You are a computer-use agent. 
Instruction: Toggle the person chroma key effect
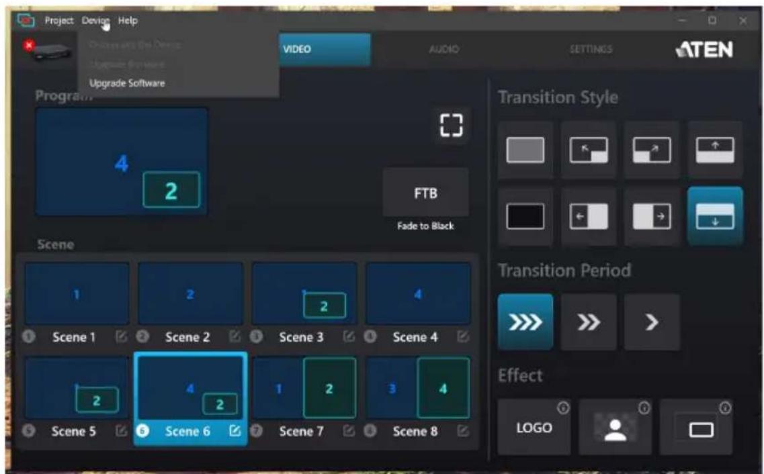click(x=615, y=428)
